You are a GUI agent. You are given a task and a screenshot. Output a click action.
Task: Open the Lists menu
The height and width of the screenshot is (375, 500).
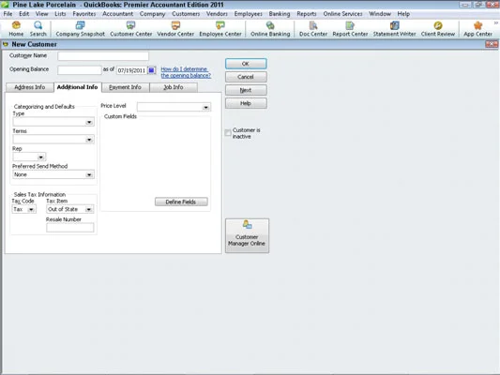[x=60, y=14]
